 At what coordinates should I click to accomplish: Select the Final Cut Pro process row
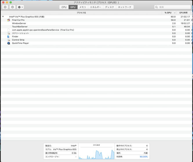[96, 20]
